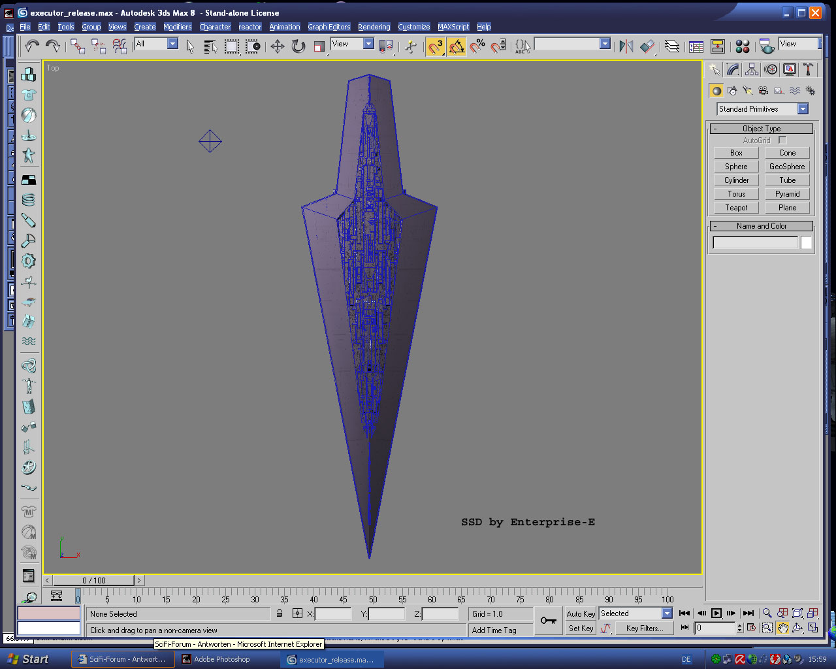Screen dimensions: 836x669
Task: Click the Torus primitive button
Action: pos(736,194)
